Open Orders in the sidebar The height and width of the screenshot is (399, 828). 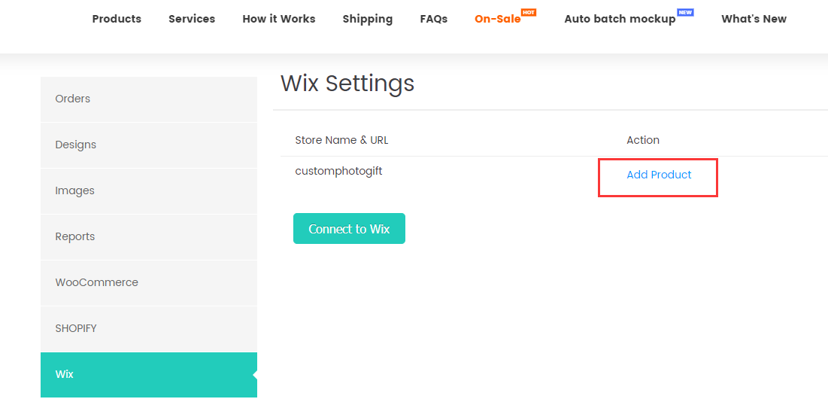coord(73,99)
